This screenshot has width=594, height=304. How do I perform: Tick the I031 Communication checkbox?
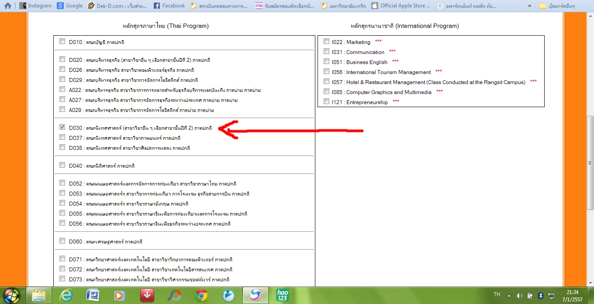coord(326,51)
